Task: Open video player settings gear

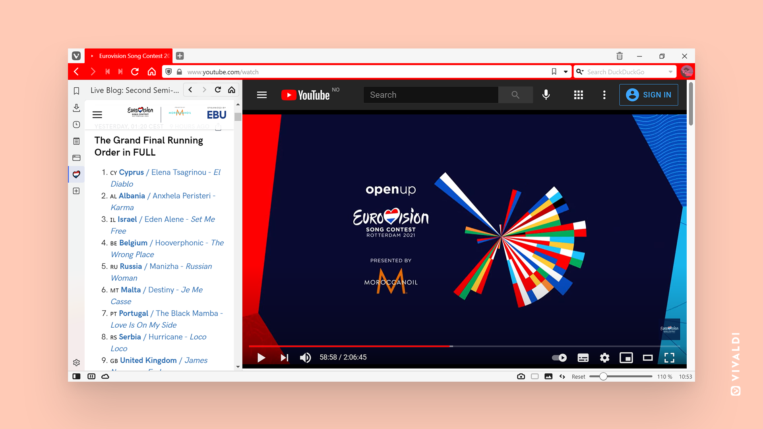Action: [x=604, y=357]
